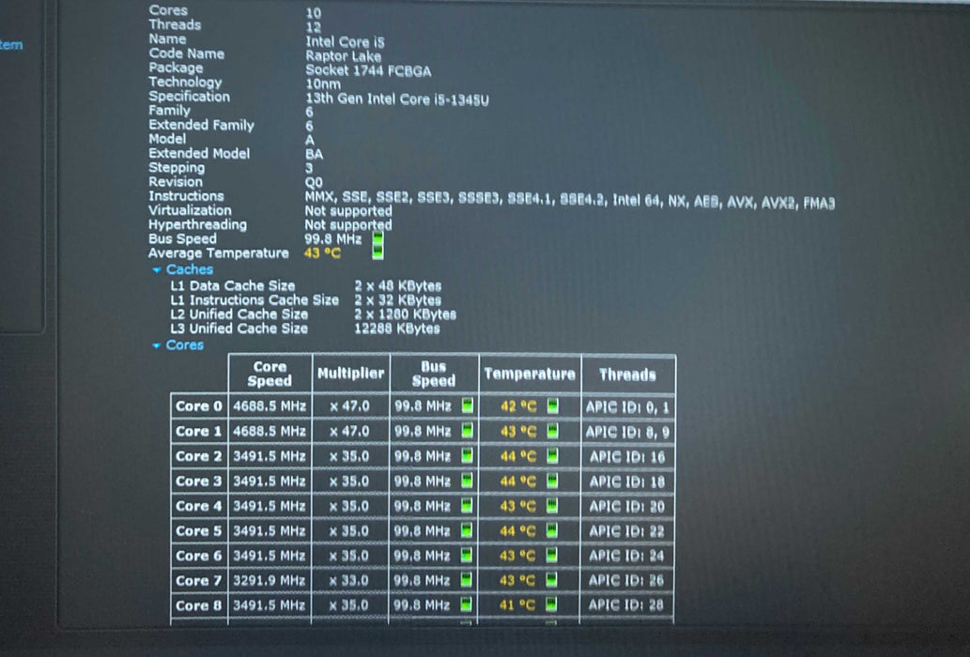Click Core 3 temperature graph icon

pyautogui.click(x=552, y=481)
